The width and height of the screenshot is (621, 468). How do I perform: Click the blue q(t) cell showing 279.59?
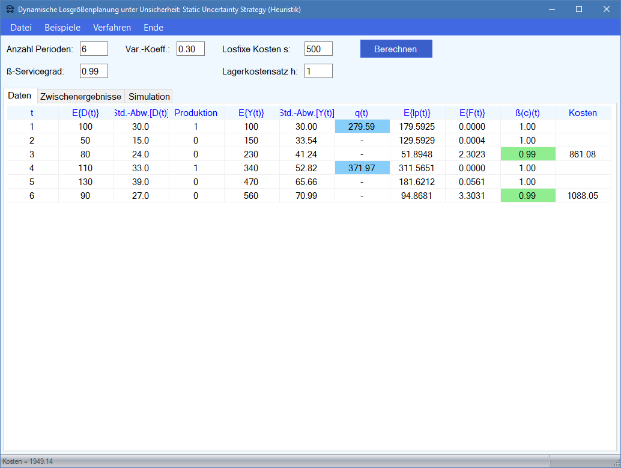(x=362, y=127)
